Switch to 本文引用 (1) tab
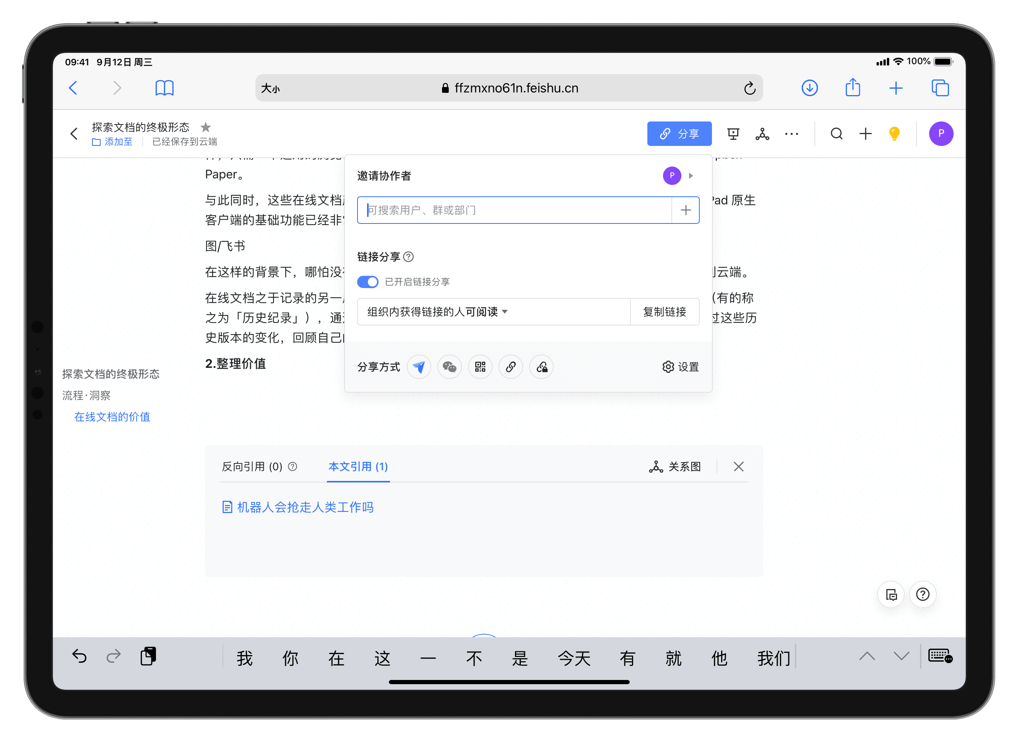This screenshot has width=1019, height=743. [358, 467]
